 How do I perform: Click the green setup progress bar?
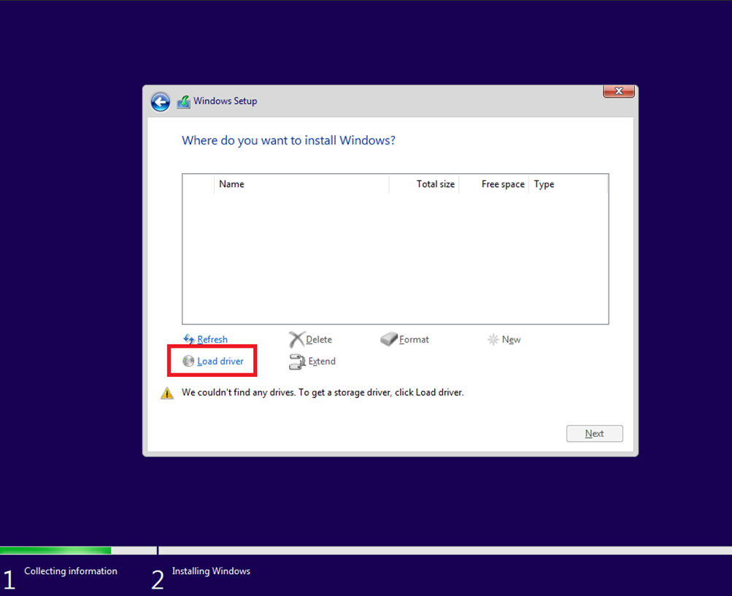click(x=55, y=550)
